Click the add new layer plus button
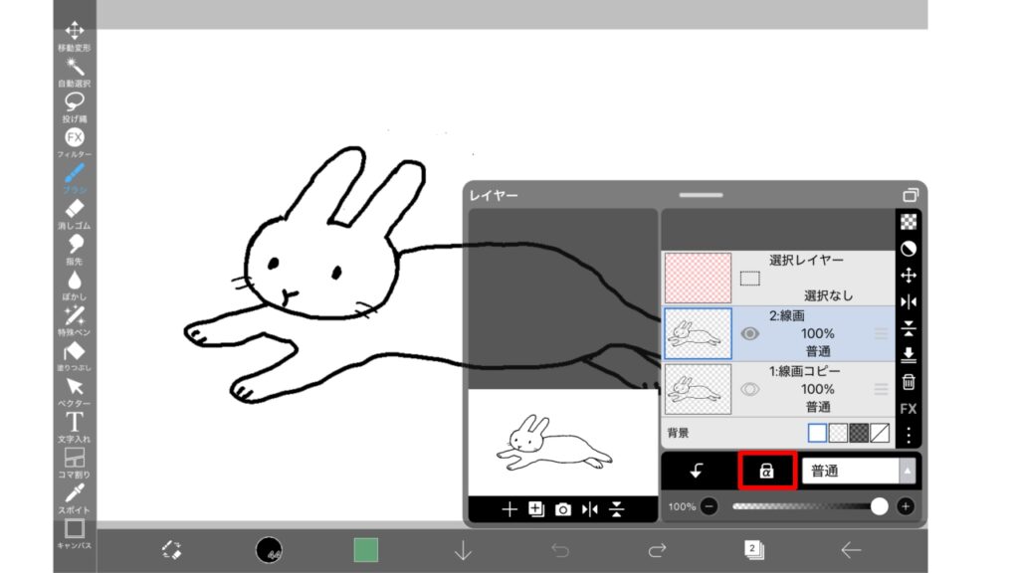Viewport: 1019px width, 573px height. coord(509,509)
